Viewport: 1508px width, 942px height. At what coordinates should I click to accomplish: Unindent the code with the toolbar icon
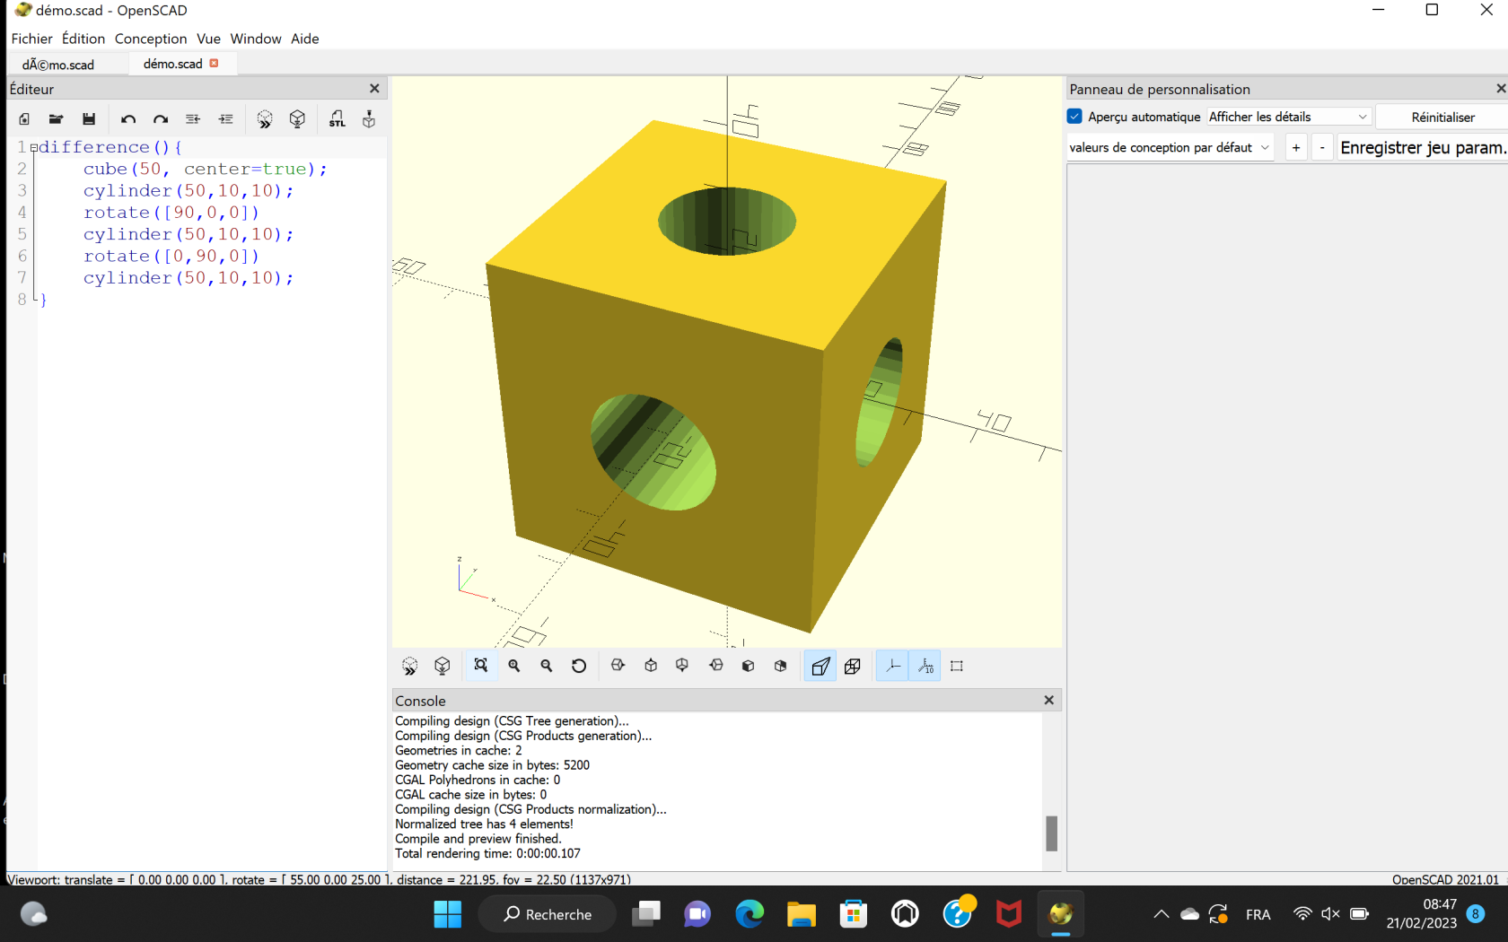click(x=193, y=119)
